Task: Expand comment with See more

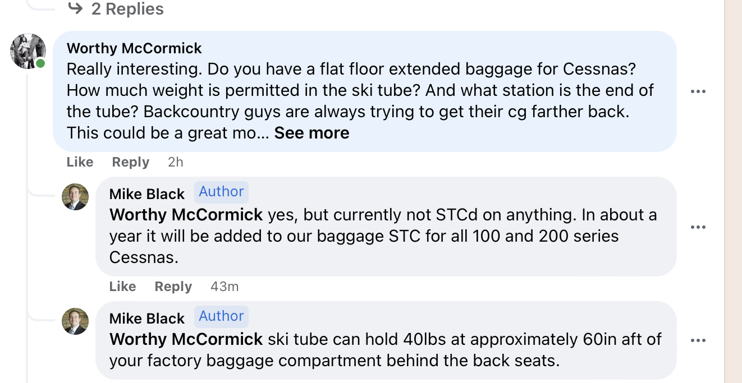Action: coord(312,133)
